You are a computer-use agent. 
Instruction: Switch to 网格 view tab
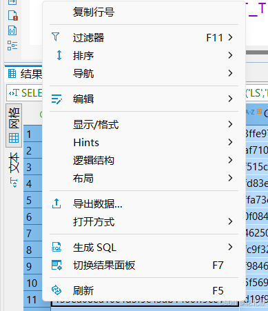coord(14,125)
